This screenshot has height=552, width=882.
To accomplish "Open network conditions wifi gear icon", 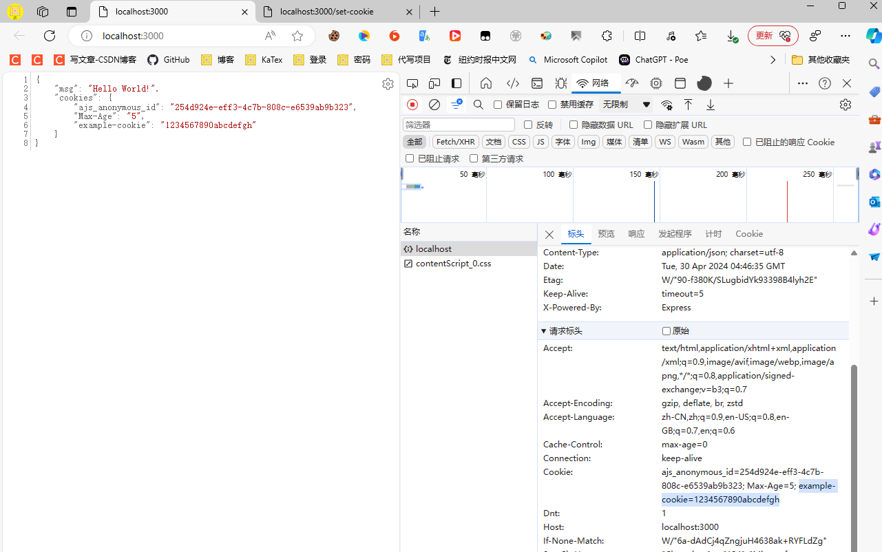I will (666, 105).
